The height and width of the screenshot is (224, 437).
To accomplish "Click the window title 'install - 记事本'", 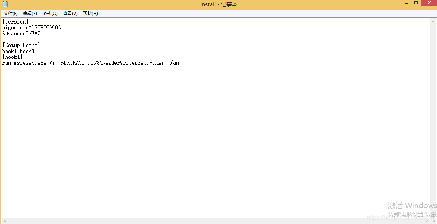I will [x=219, y=4].
